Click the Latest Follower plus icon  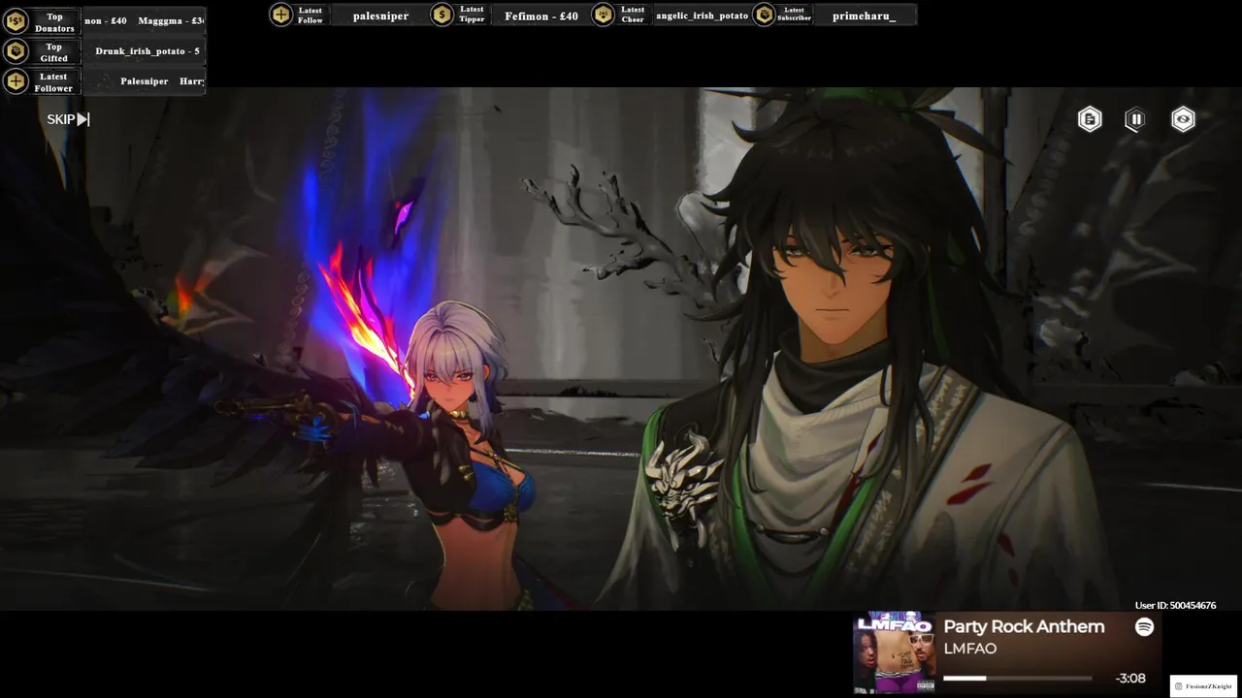point(16,81)
